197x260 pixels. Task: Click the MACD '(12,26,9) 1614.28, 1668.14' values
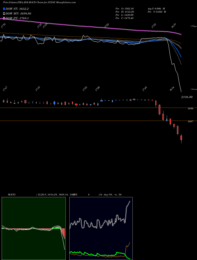tap(52, 195)
